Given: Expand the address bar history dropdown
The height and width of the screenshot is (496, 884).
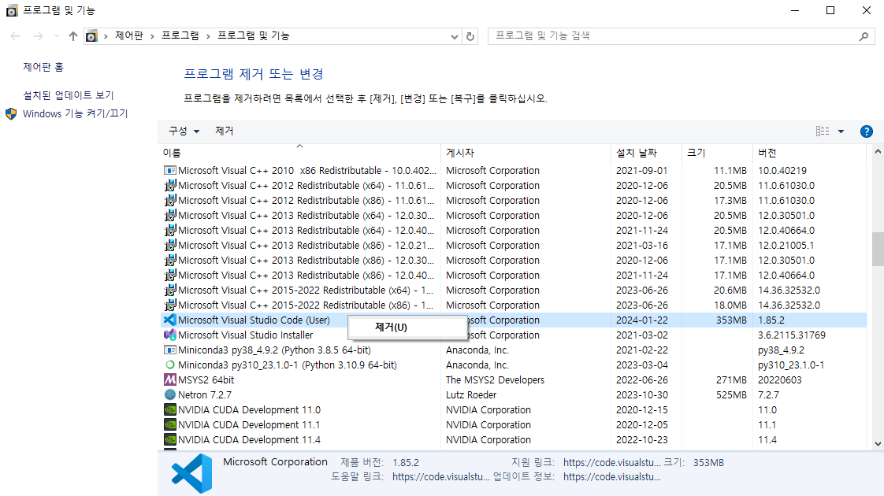Looking at the screenshot, I should point(455,37).
